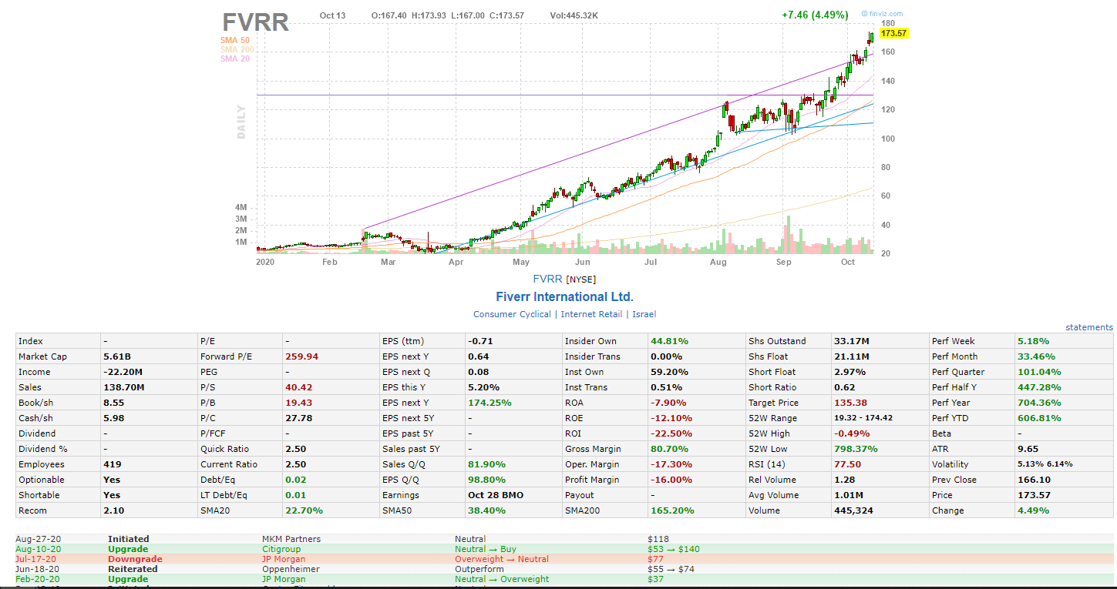
Task: Open the Internet Retail industry link
Action: coord(591,314)
